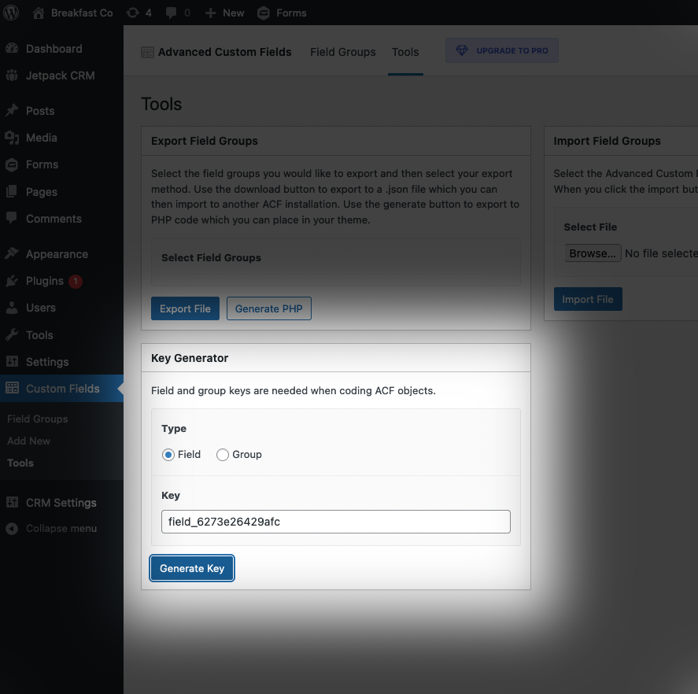The height and width of the screenshot is (694, 698).
Task: Click the Collapse menu text
Action: (61, 529)
